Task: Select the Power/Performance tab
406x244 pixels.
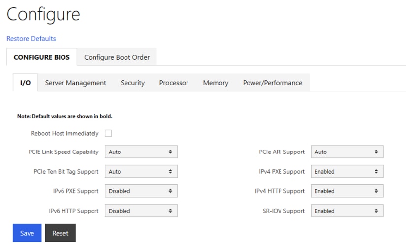Action: tap(272, 83)
